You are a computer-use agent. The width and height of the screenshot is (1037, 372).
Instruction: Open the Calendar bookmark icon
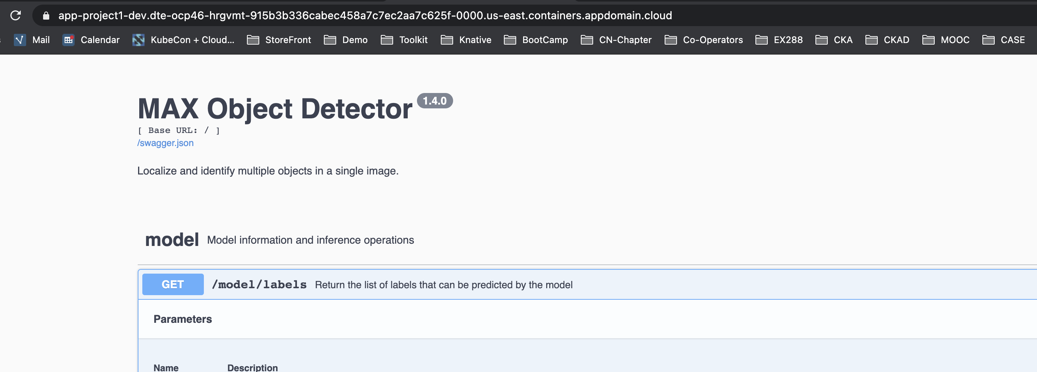click(68, 40)
